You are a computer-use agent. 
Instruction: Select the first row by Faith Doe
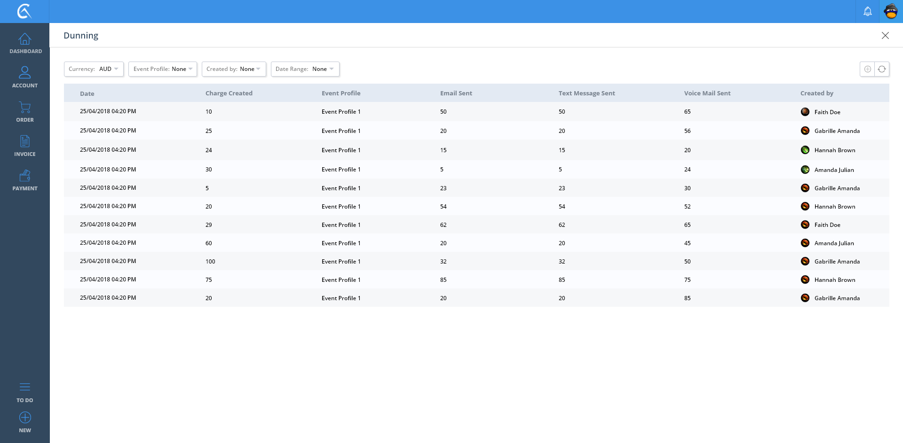point(476,112)
